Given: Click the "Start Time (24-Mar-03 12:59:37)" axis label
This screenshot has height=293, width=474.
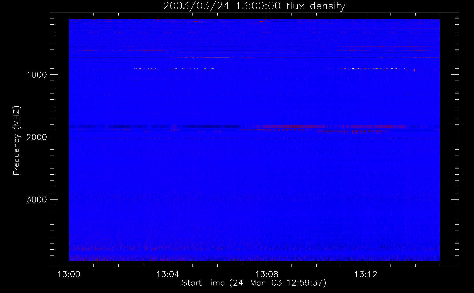Looking at the screenshot, I should [254, 283].
